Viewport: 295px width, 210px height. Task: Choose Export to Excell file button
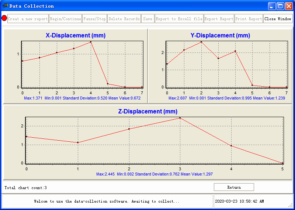coord(179,19)
